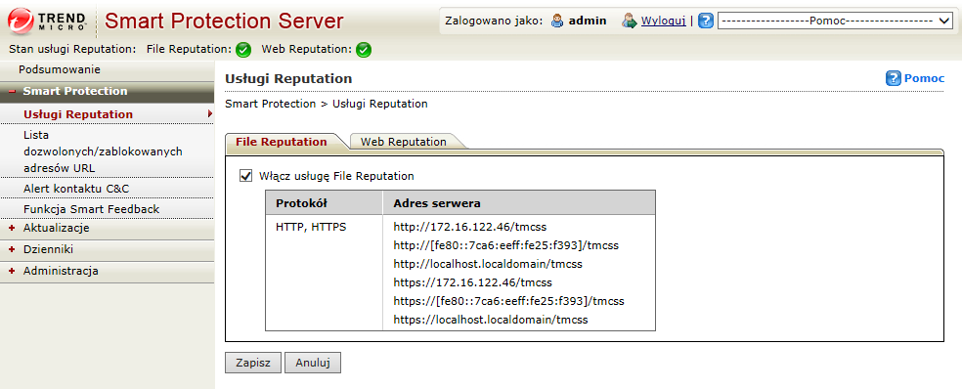Click the Wyloguj link
The image size is (962, 389).
[x=663, y=21]
